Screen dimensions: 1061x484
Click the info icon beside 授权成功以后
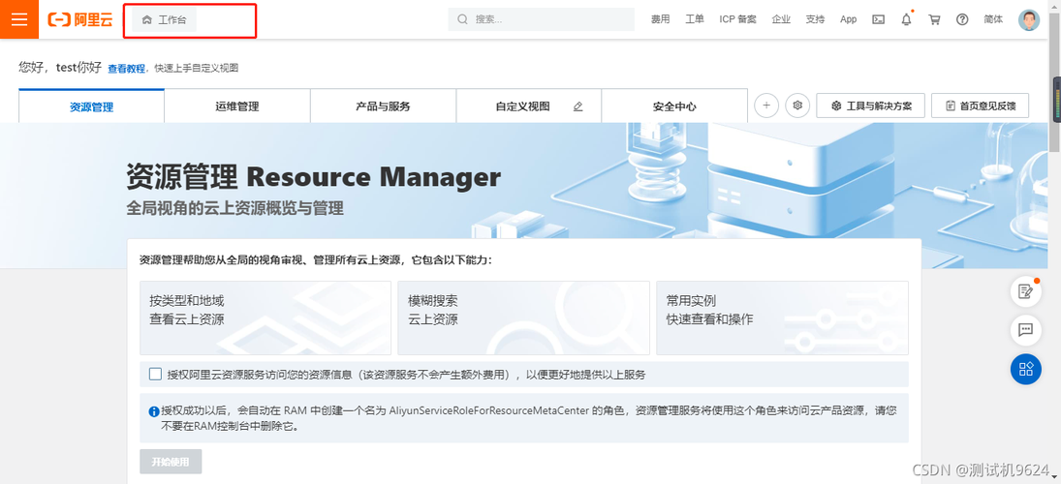click(154, 411)
